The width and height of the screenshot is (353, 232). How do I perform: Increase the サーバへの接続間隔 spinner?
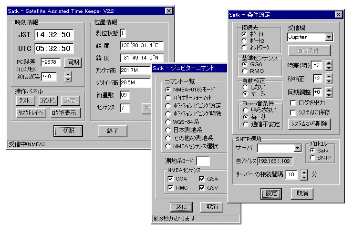304,172
